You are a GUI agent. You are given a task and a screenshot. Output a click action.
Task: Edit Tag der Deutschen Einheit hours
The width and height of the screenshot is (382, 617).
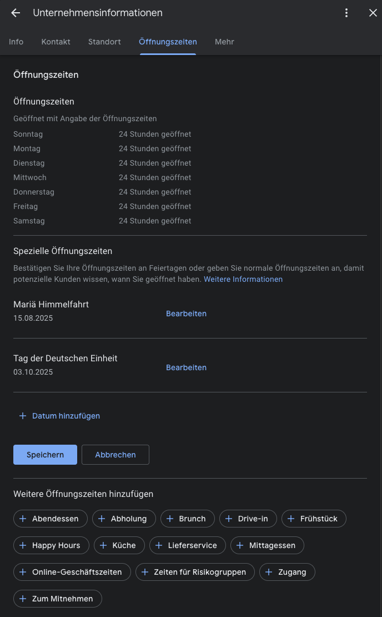[187, 367]
